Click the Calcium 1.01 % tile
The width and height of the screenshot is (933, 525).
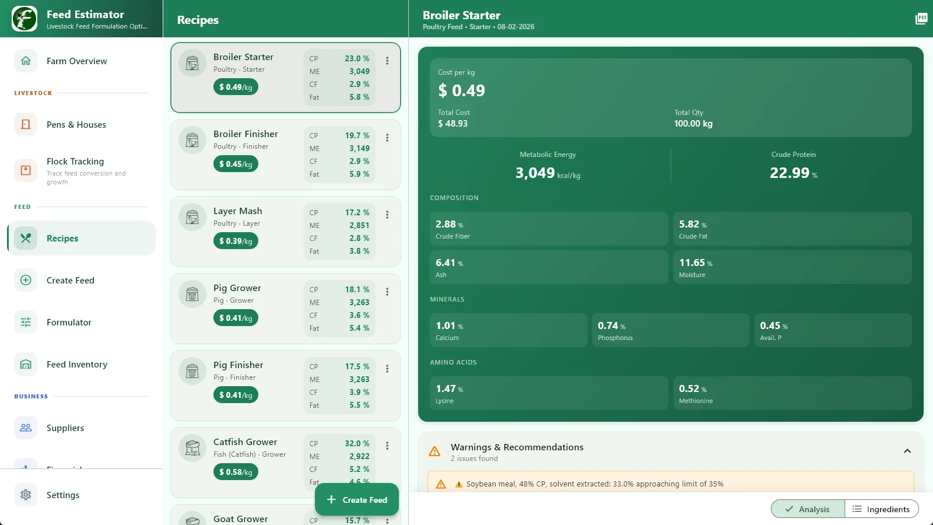click(x=508, y=330)
